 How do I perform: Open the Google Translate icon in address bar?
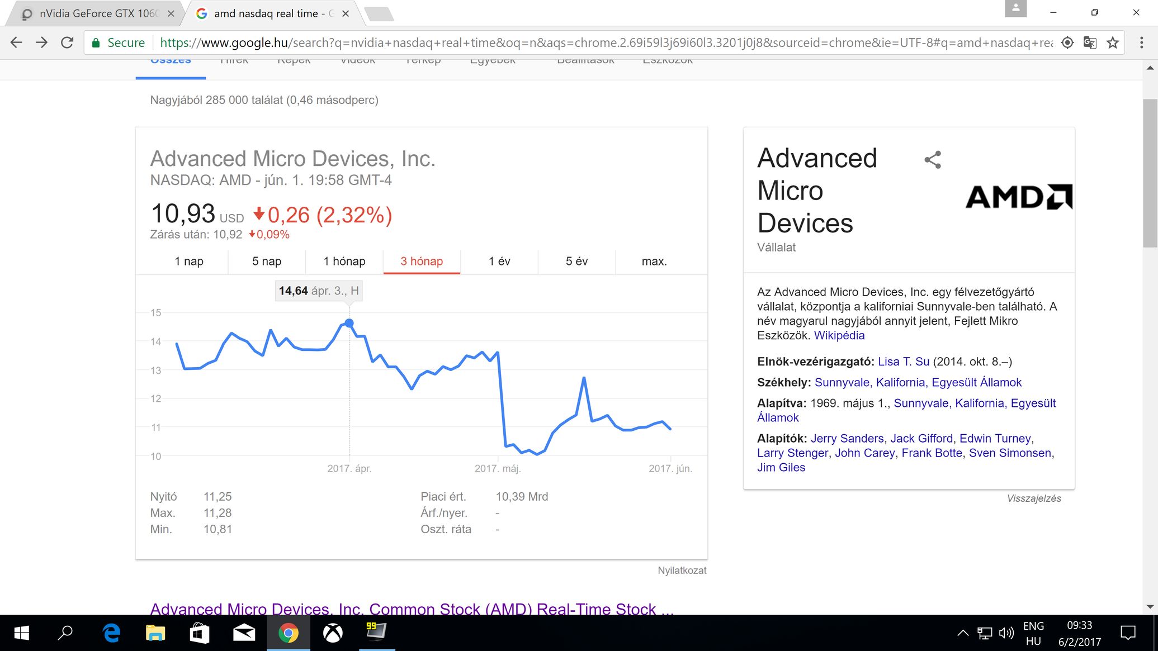1090,42
